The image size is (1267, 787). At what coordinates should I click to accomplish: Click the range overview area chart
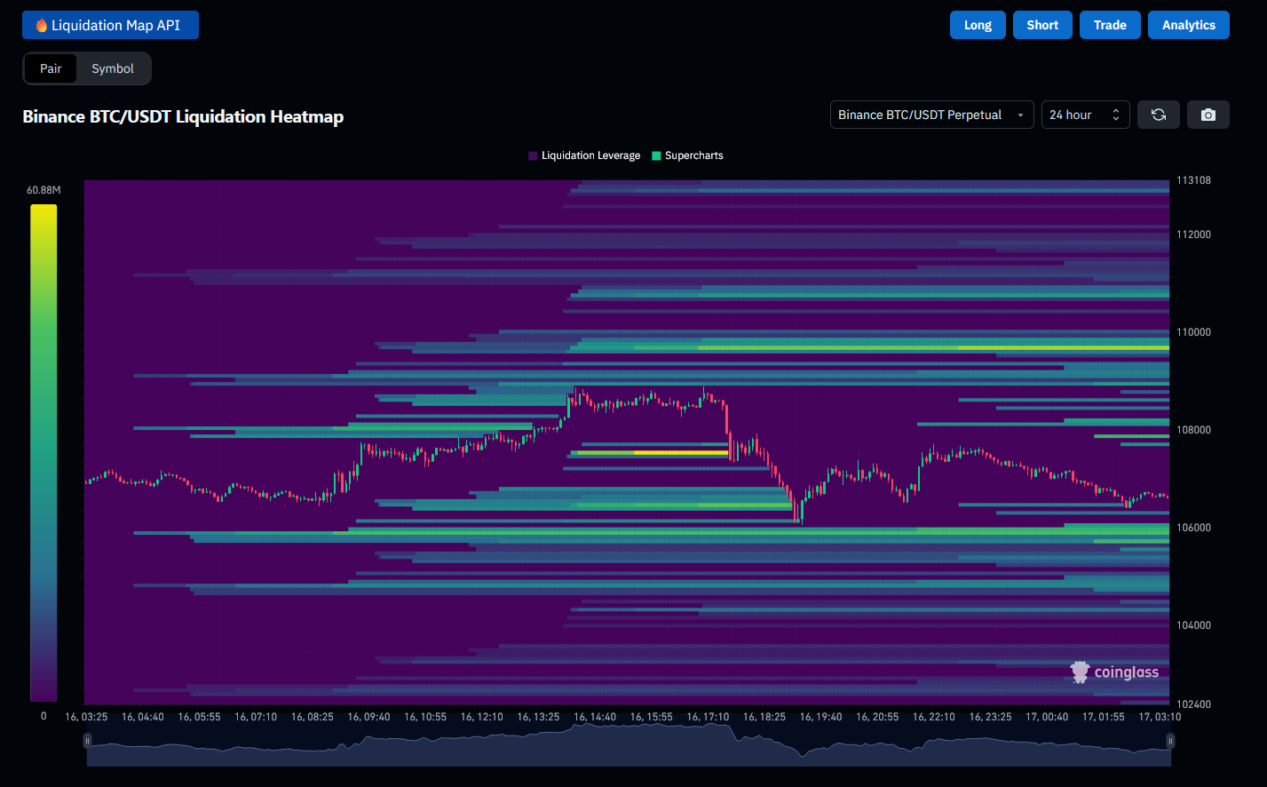(629, 744)
